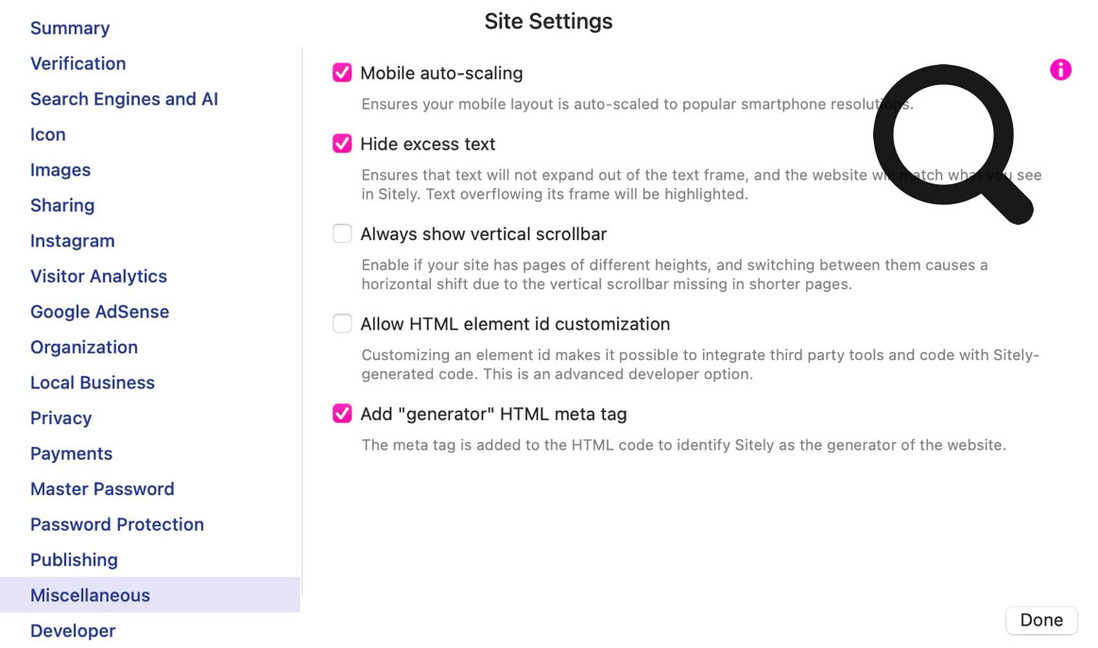
Task: Open Google AdSense settings
Action: [99, 312]
